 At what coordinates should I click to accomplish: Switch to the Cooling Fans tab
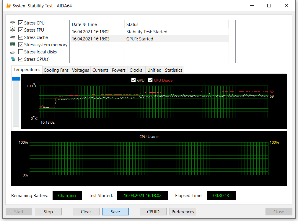pos(56,70)
